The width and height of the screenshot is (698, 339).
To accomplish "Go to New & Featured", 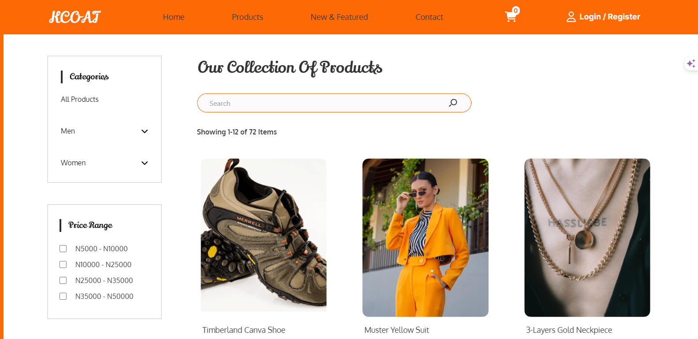I will coord(339,17).
